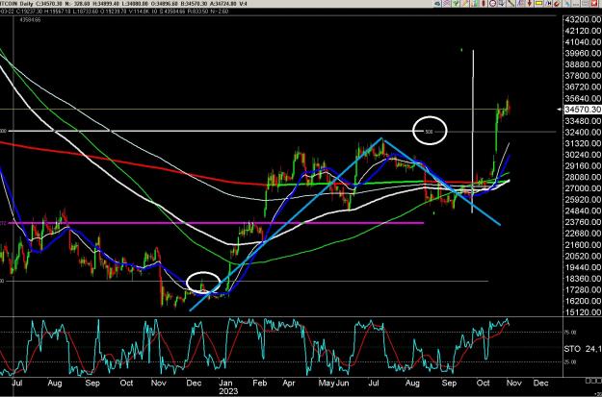Click the Apr label on the time axis

(289, 383)
